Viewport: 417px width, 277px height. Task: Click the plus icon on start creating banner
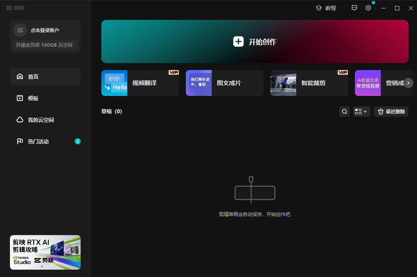point(238,41)
